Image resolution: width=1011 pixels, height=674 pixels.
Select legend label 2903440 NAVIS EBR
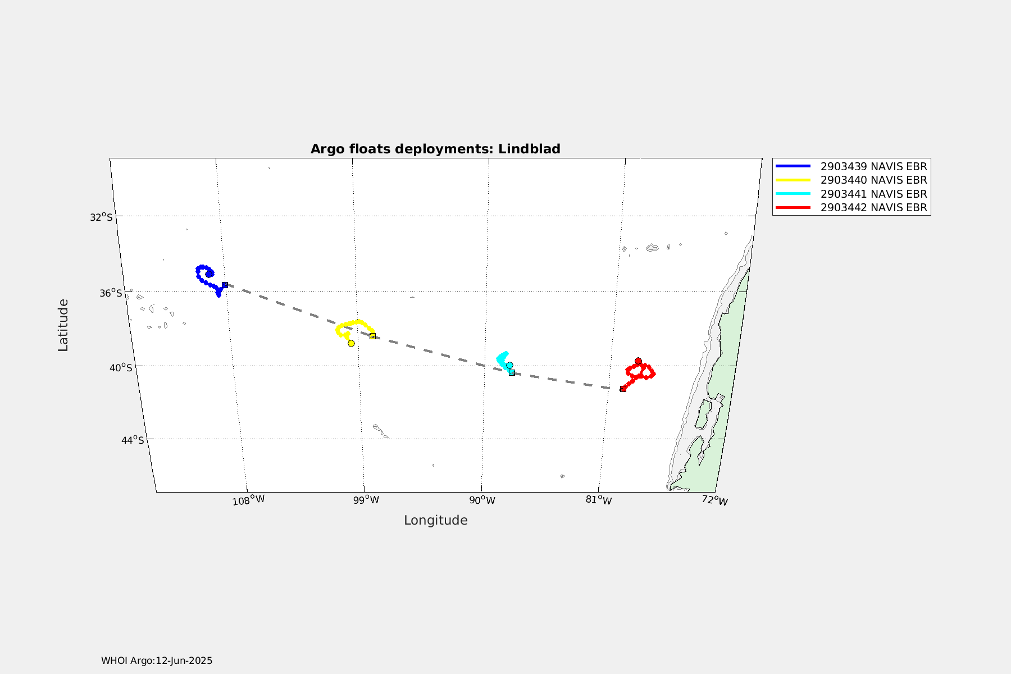(x=873, y=180)
